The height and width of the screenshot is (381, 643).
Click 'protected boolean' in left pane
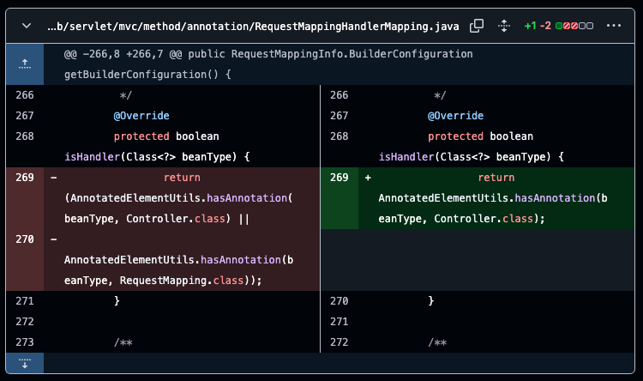166,136
